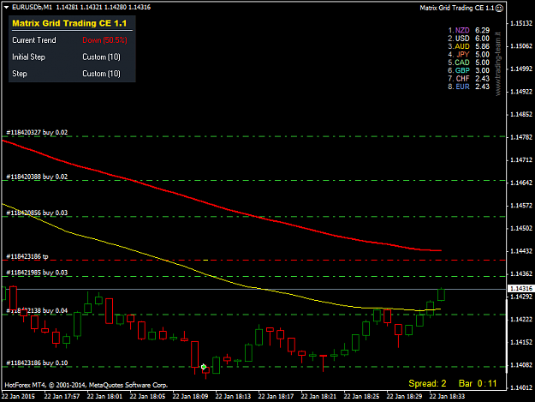Click the EURUSDb,M1 symbol title text
This screenshot has height=402, width=535.
(x=32, y=7)
